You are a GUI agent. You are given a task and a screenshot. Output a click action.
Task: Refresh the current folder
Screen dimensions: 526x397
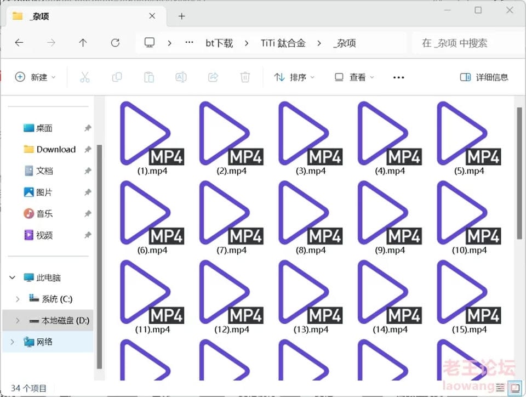(x=115, y=43)
